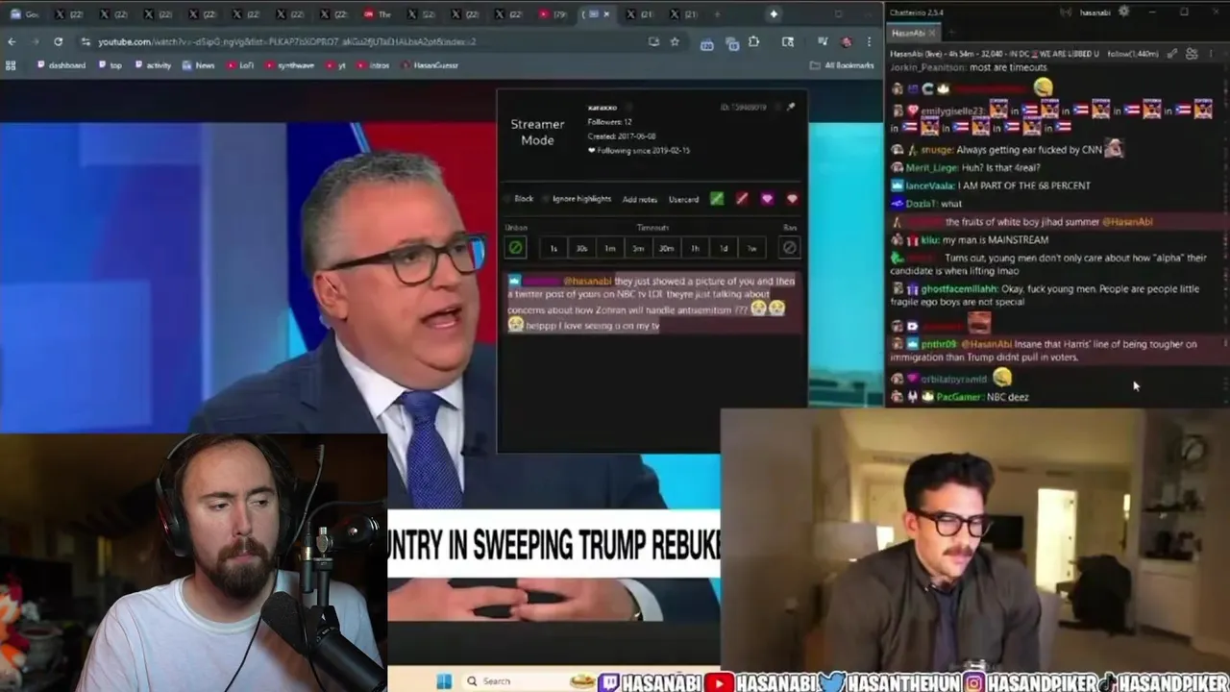Bookmark this page with the star icon
1230x692 pixels.
[x=675, y=41]
